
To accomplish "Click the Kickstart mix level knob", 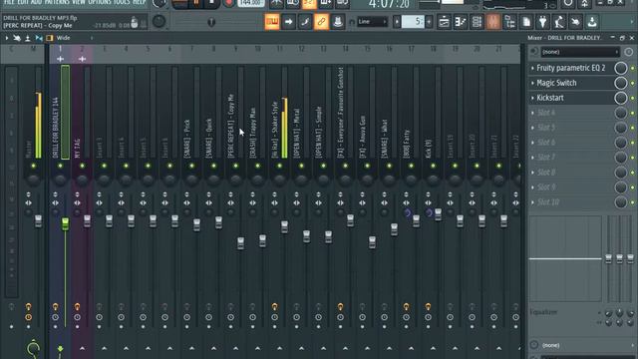I will [x=620, y=98].
